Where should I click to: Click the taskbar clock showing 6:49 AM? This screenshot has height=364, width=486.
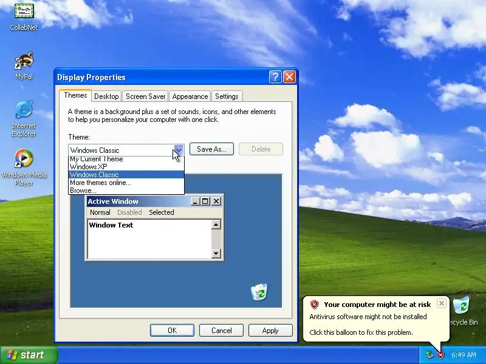tap(464, 355)
